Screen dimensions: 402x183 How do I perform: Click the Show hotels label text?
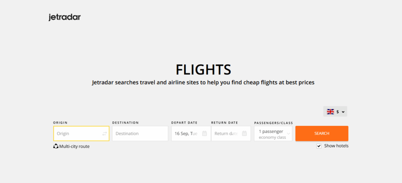(x=336, y=146)
